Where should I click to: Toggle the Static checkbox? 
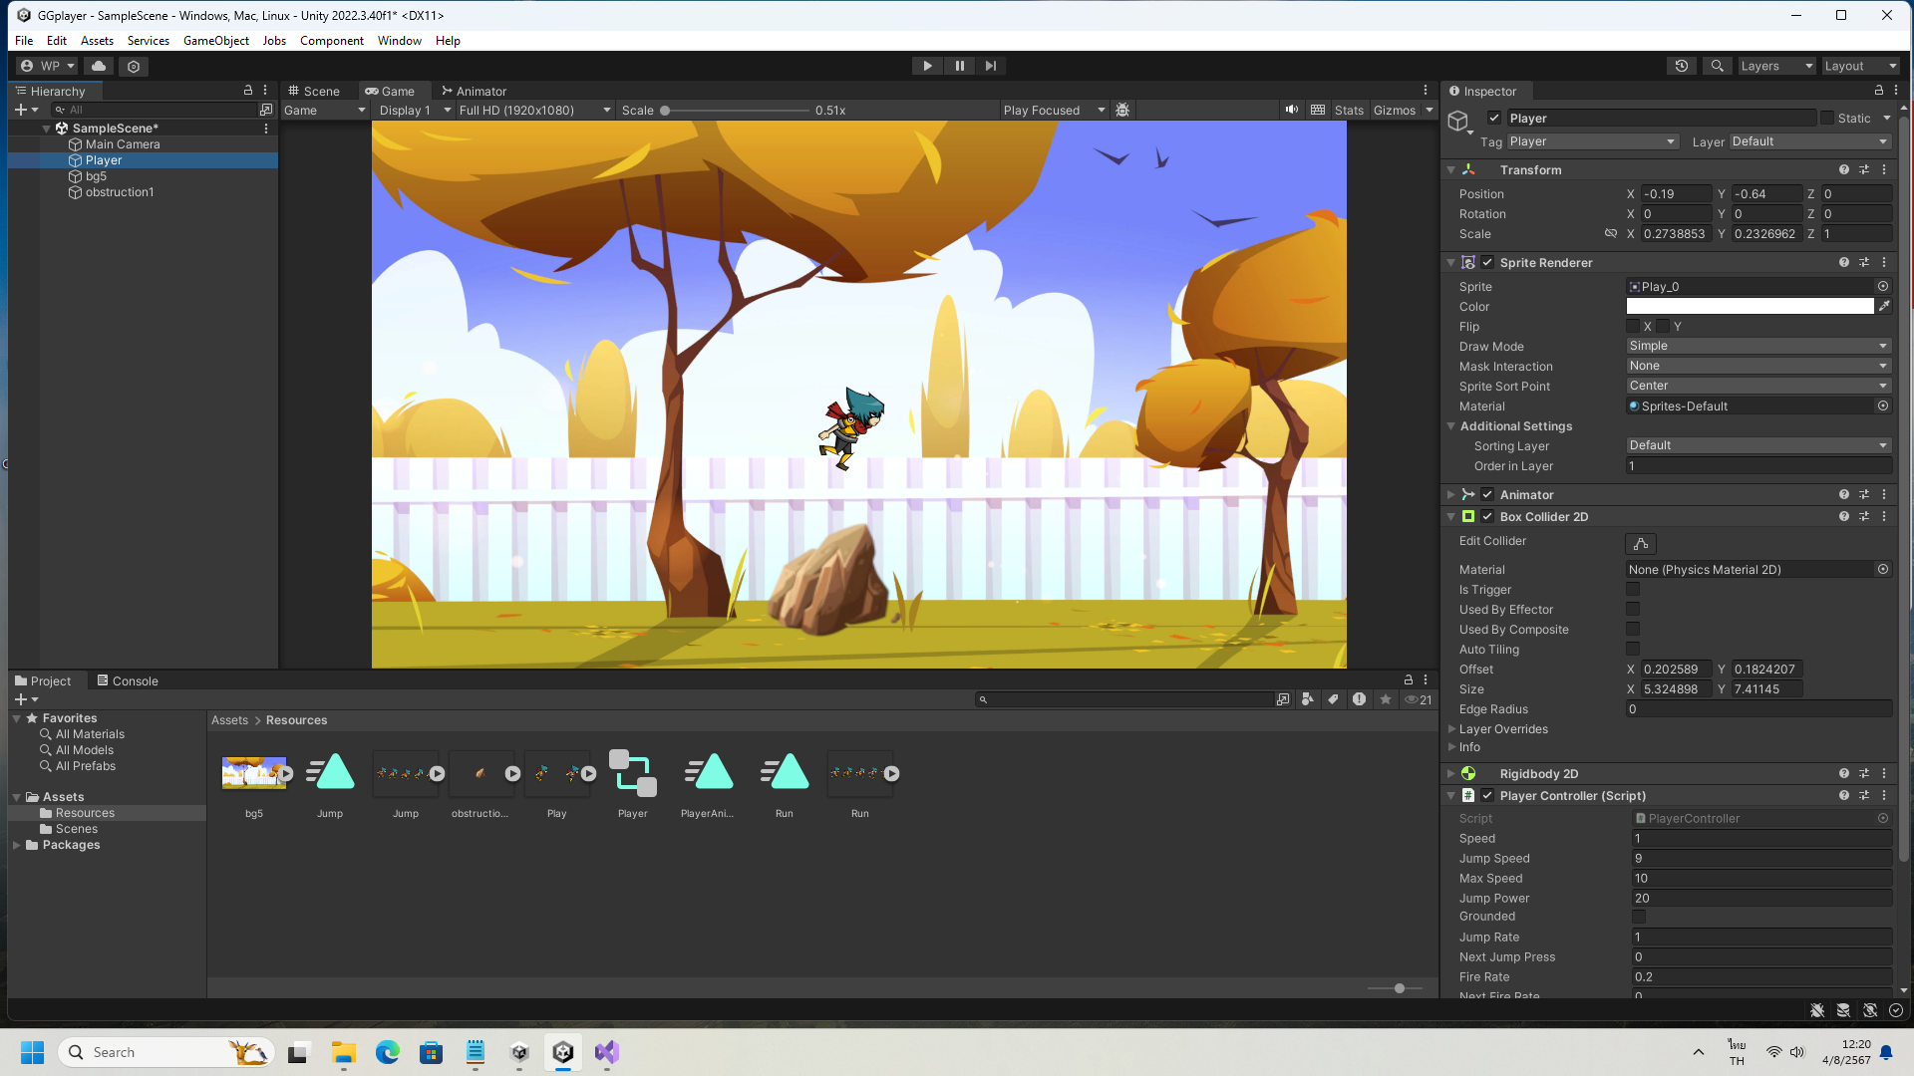point(1826,118)
